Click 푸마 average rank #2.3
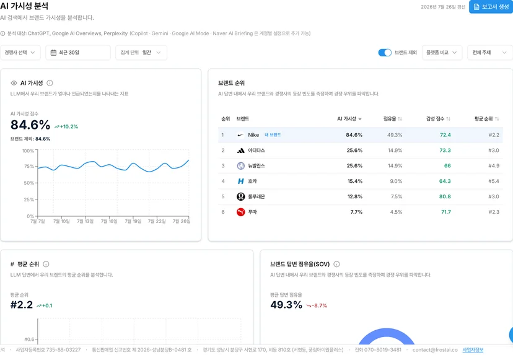This screenshot has width=513, height=355. [494, 212]
